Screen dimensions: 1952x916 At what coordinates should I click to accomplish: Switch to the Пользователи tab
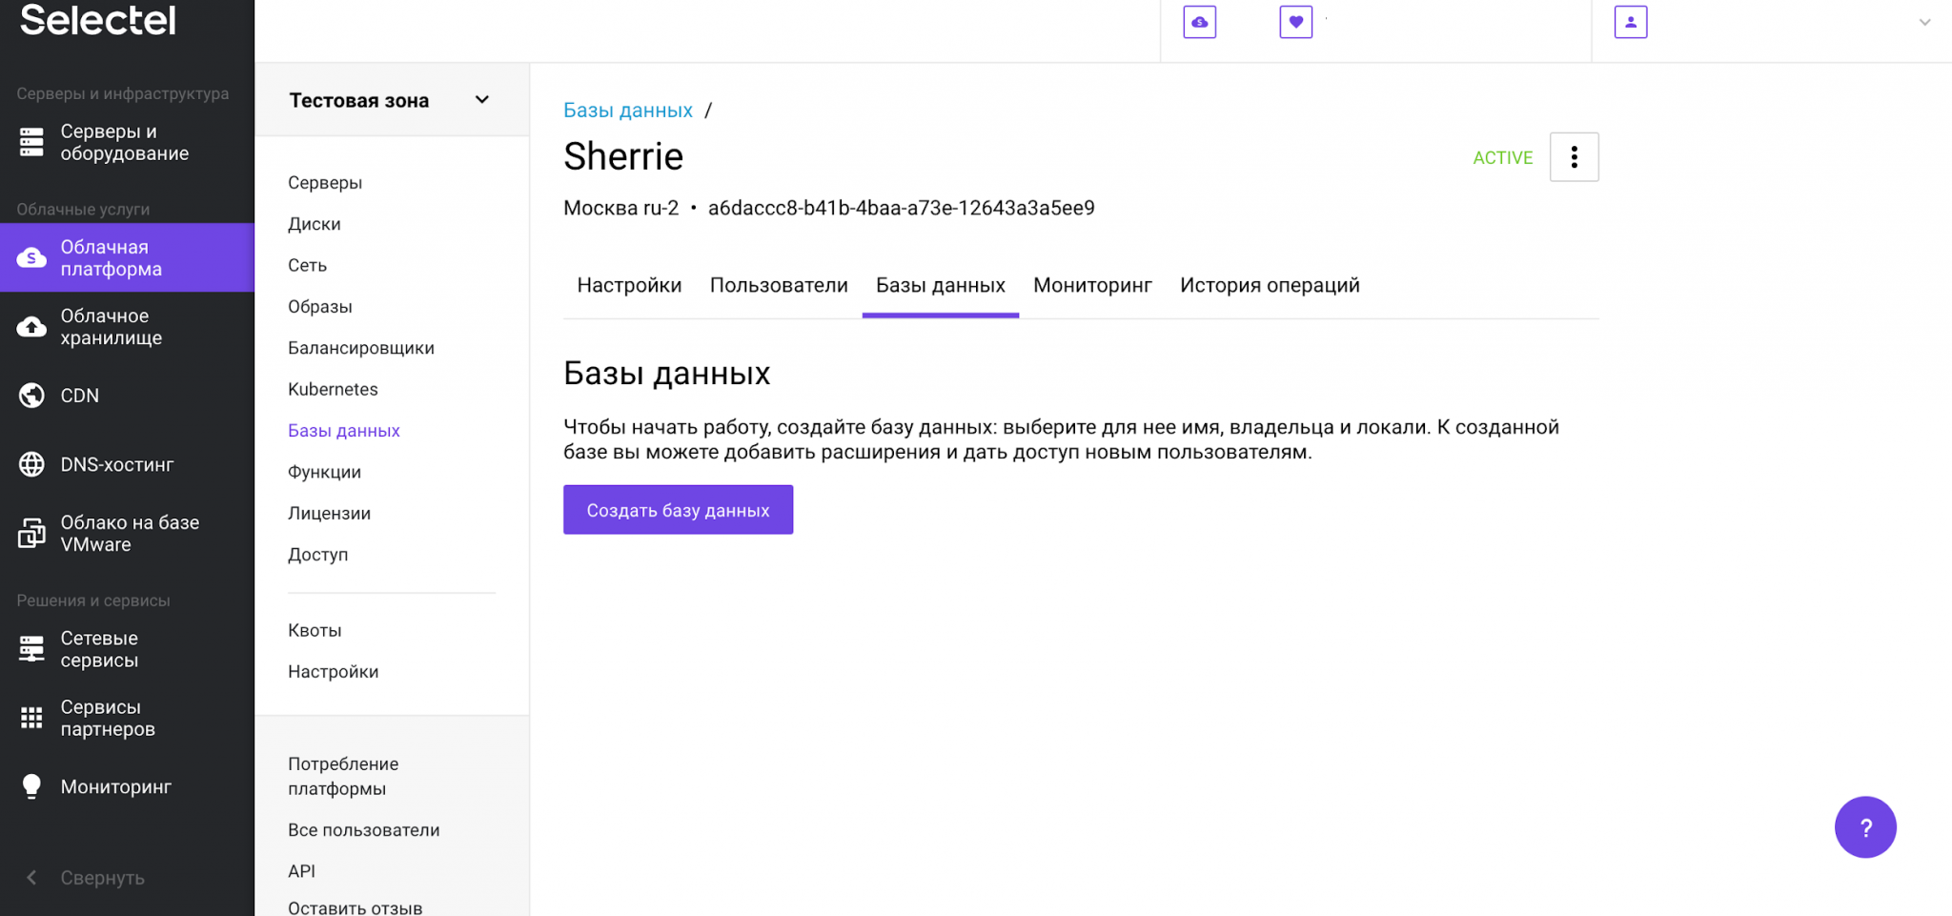(x=778, y=285)
